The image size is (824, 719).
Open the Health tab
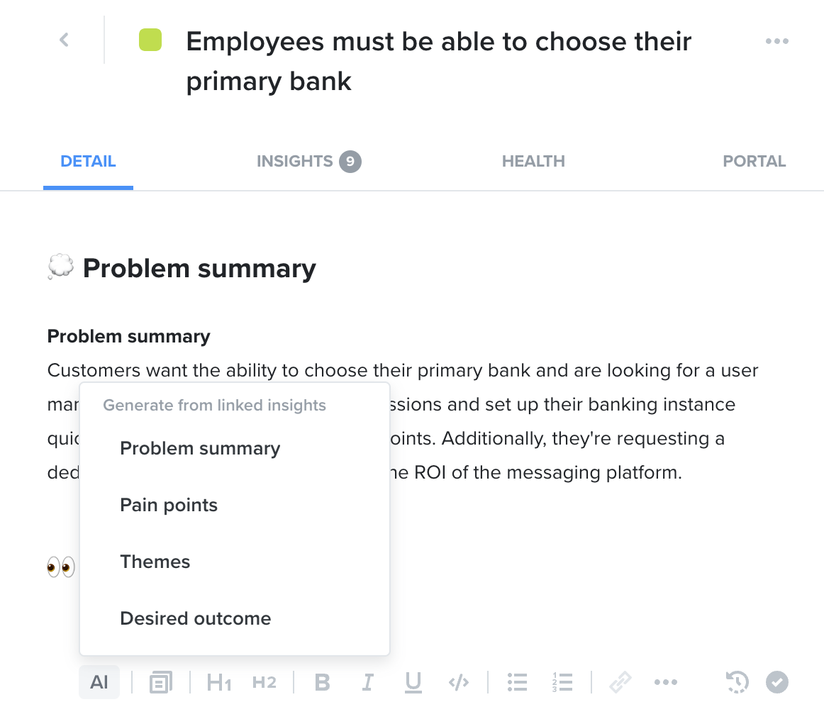(533, 161)
